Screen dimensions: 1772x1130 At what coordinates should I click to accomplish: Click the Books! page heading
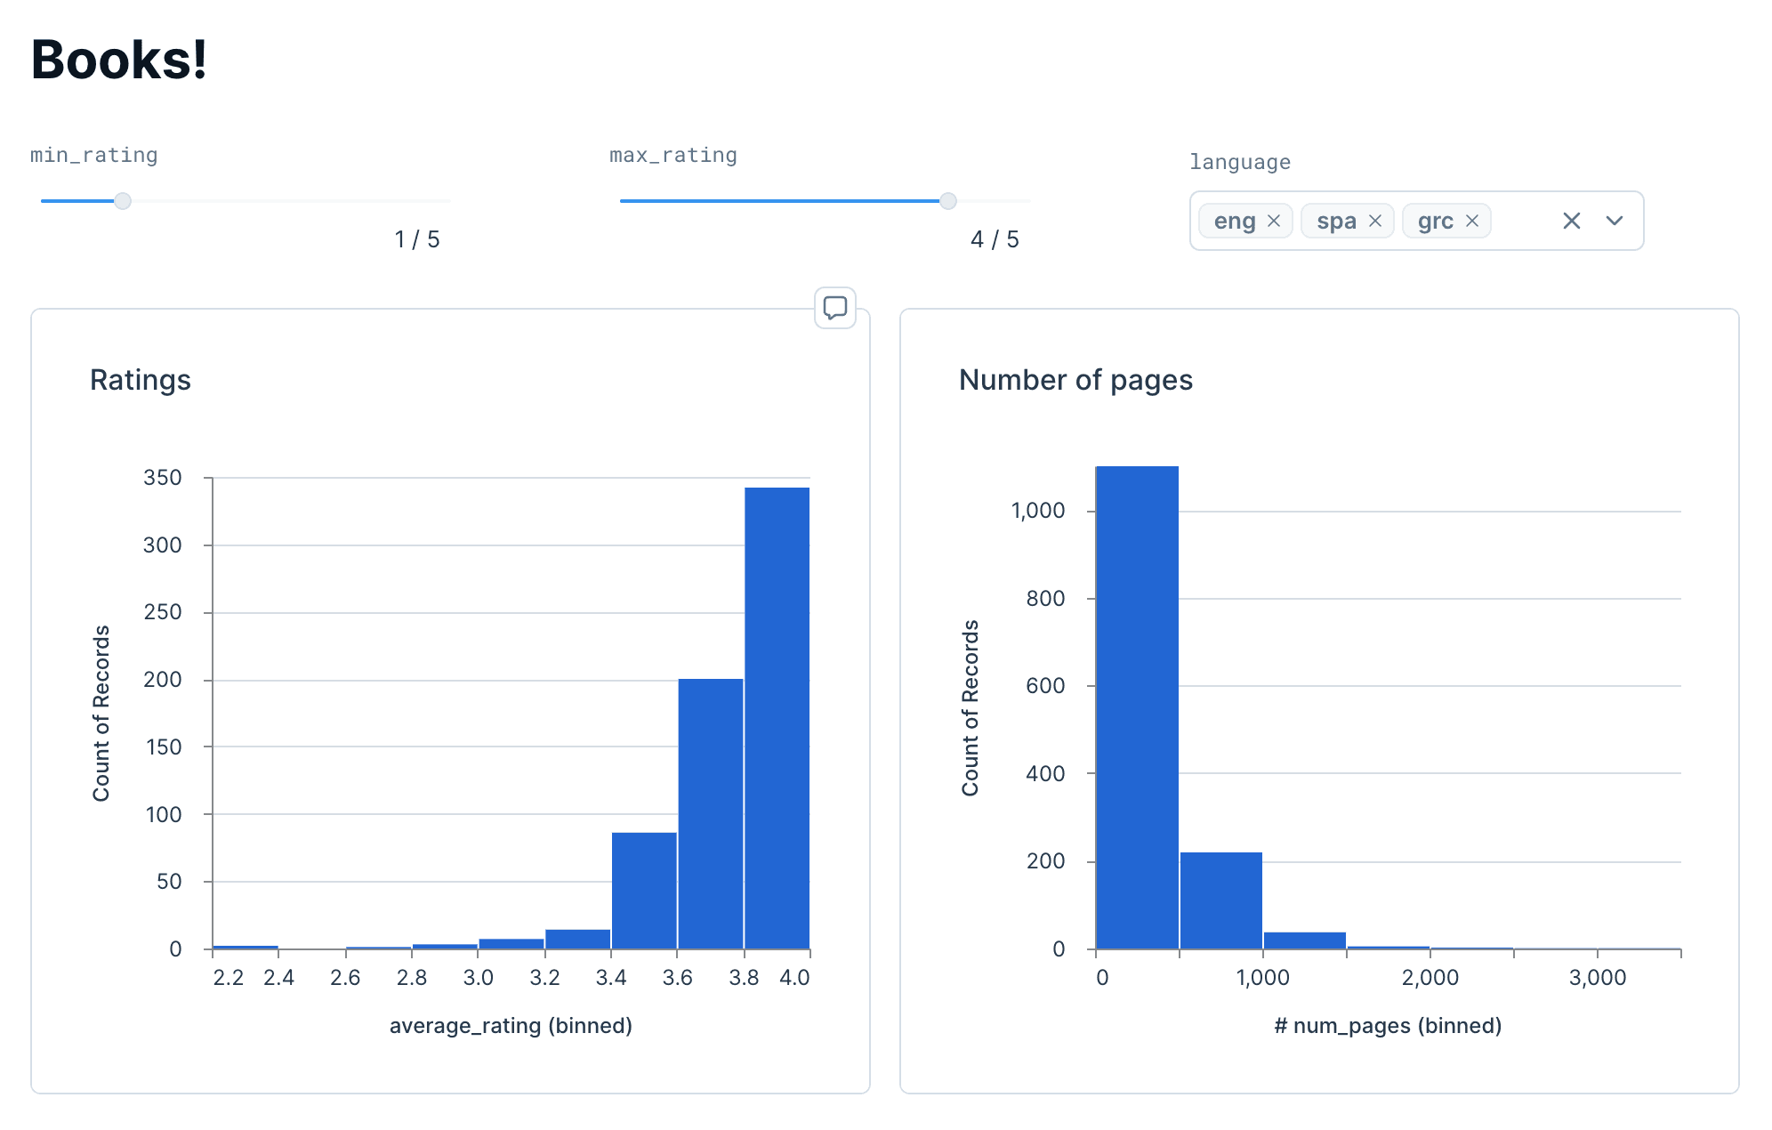tap(119, 60)
